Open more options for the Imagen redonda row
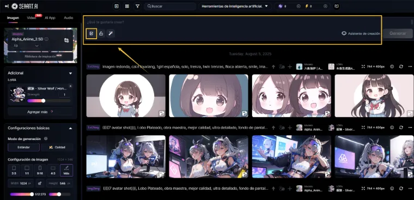Viewport: 414px width, 200px height. [410, 66]
